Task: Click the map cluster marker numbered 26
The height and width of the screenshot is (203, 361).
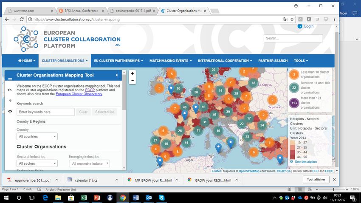Action: click(x=180, y=130)
